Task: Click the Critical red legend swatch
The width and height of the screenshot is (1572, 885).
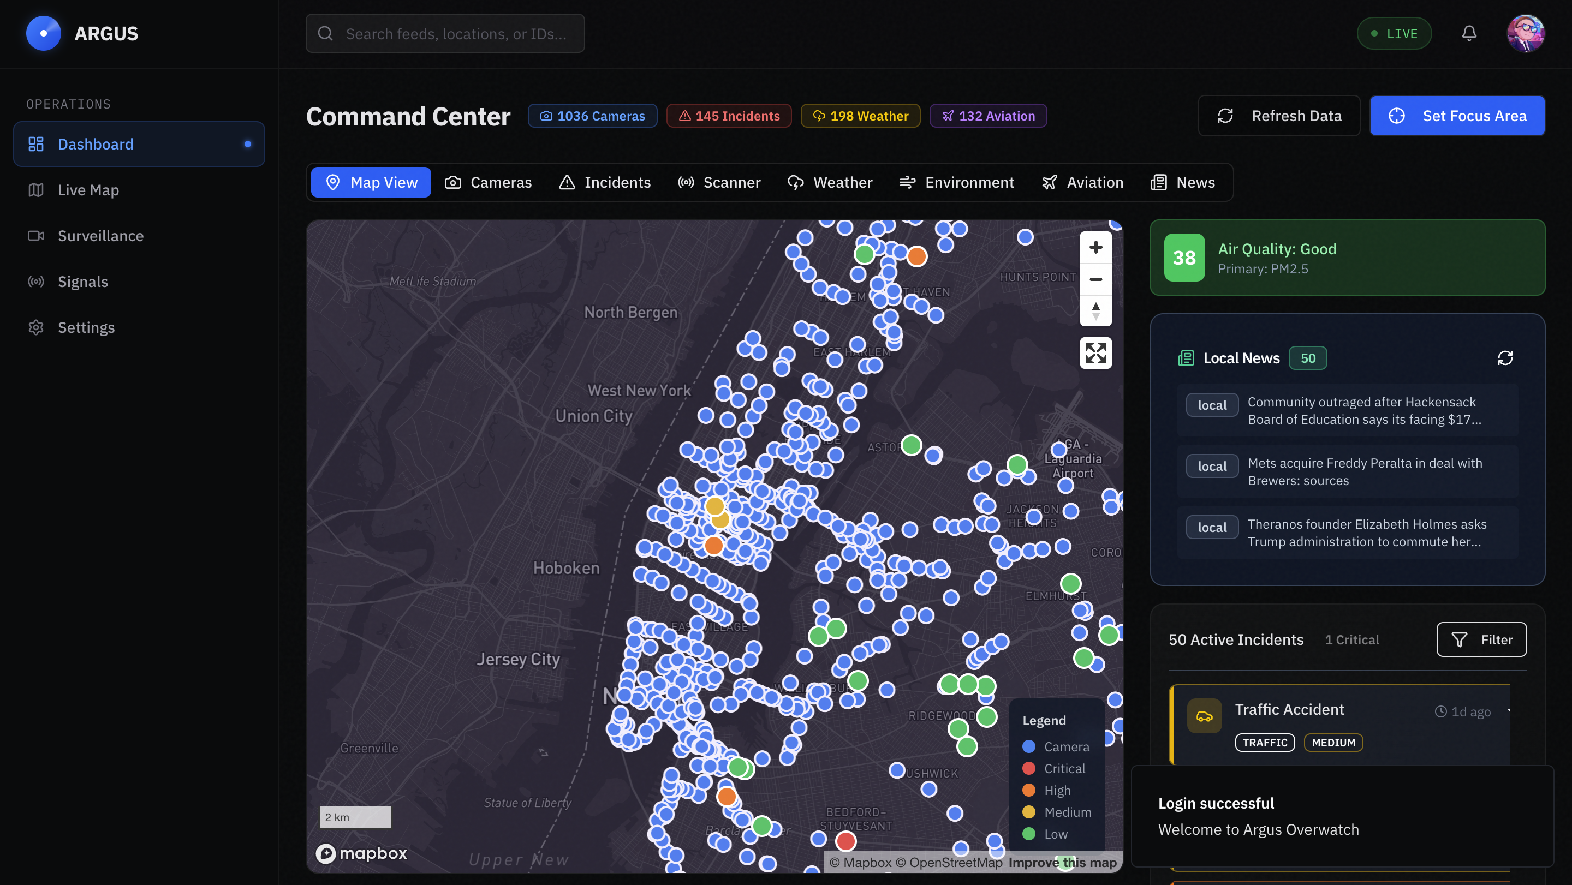Action: click(1028, 768)
